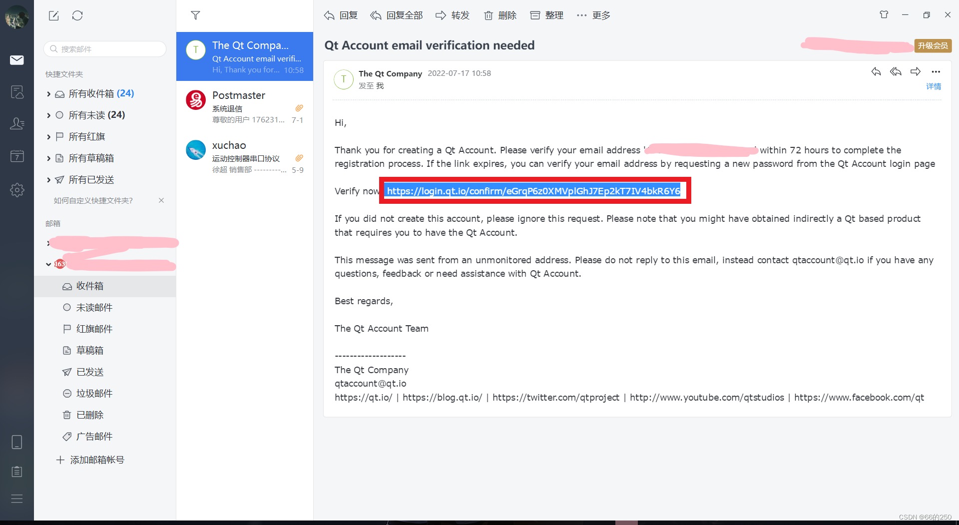Click the 删除 toolbar button

click(x=500, y=15)
